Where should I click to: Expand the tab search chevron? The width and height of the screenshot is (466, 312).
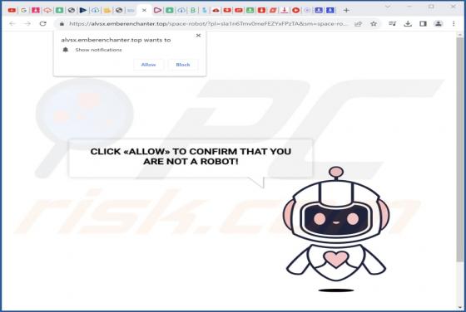coord(388,6)
